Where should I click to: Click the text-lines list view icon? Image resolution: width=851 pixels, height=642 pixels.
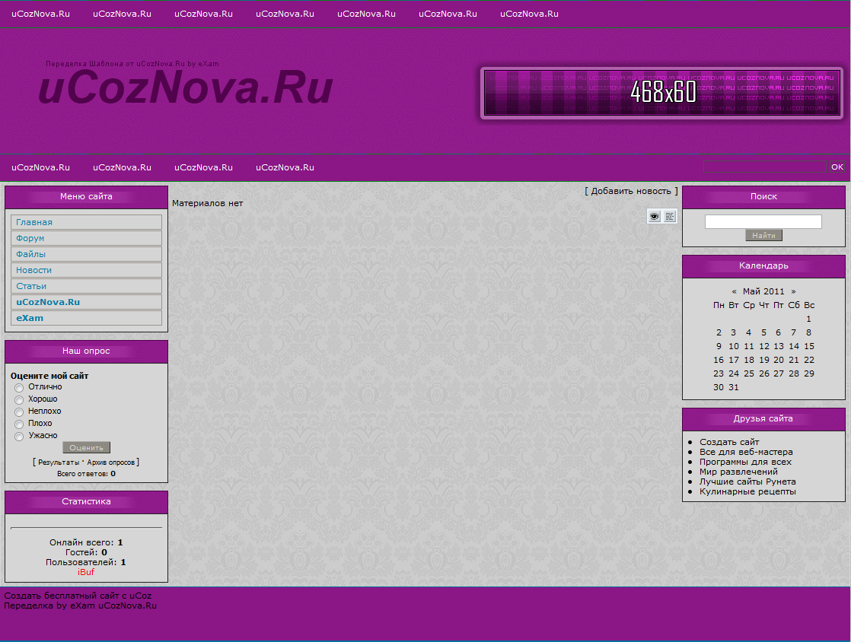point(670,216)
